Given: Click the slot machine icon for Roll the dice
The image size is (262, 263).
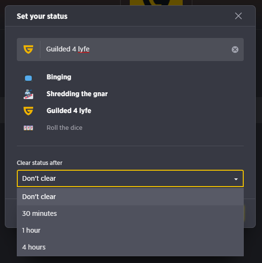Looking at the screenshot, I should click(28, 128).
